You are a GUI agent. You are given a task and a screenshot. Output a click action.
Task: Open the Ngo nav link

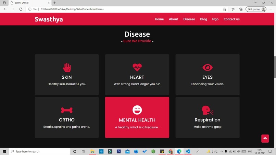click(215, 19)
